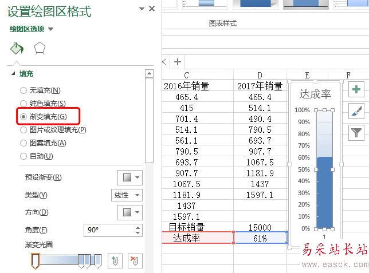Select the cell containing 15000
The height and width of the screenshot is (273, 369).
click(260, 227)
